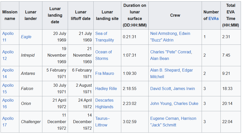Open the Alan B. Shepard link
Image resolution: width=243 pixels, height=135 pixels.
coord(165,70)
